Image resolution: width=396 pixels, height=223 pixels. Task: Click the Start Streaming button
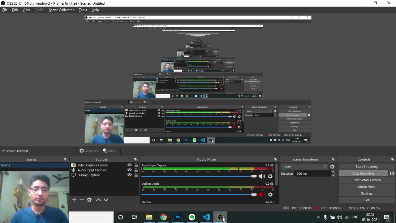pos(366,167)
